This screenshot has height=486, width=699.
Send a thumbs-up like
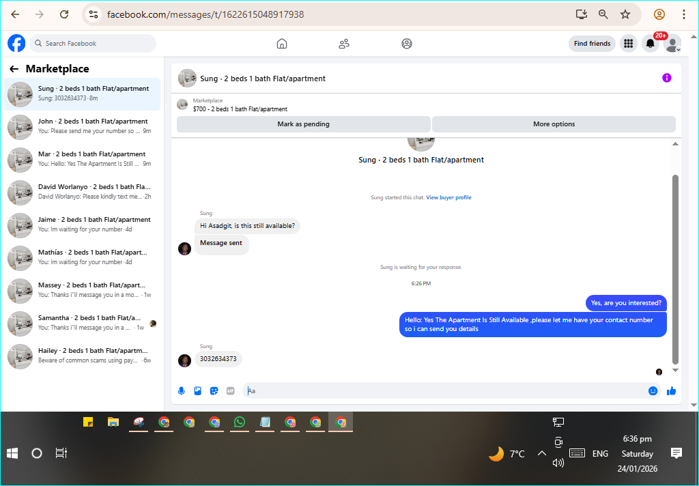672,391
